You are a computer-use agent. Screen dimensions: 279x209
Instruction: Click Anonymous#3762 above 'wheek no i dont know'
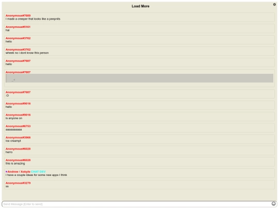(18, 50)
